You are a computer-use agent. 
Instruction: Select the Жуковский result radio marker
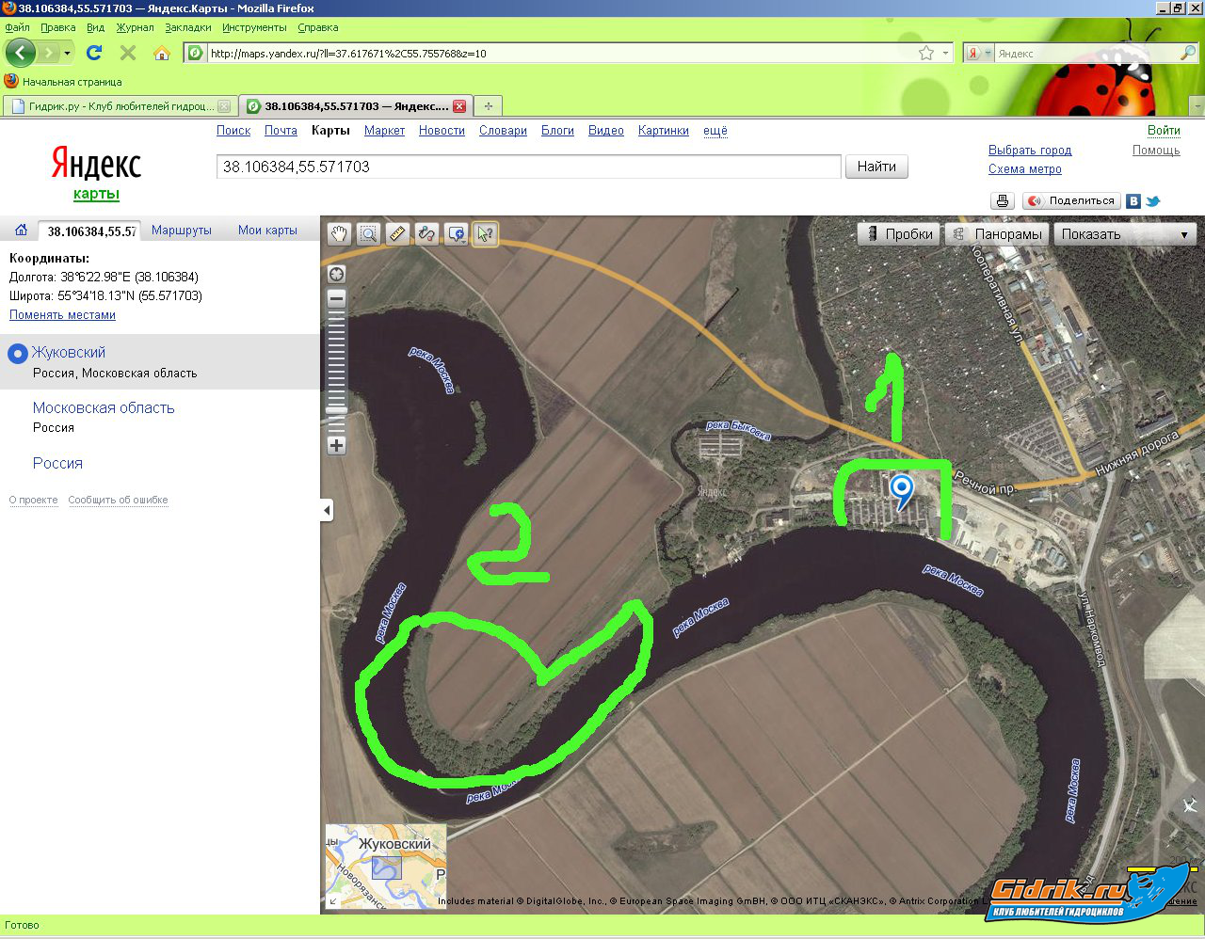(x=17, y=354)
